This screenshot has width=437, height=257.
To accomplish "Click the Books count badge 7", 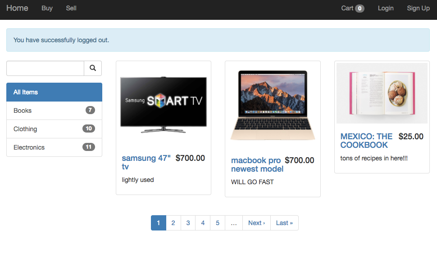I will [x=90, y=110].
